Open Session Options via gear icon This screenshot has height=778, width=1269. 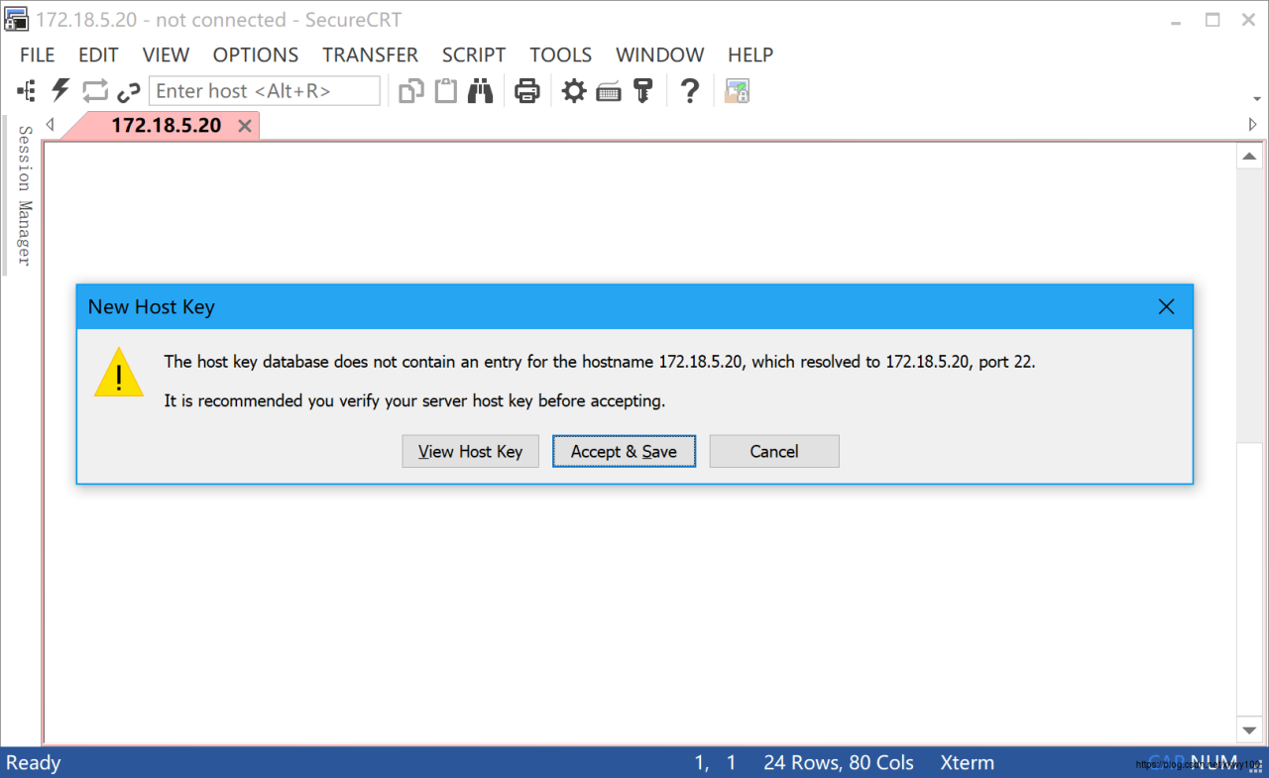573,90
